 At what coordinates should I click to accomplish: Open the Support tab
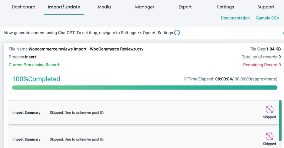pyautogui.click(x=266, y=7)
